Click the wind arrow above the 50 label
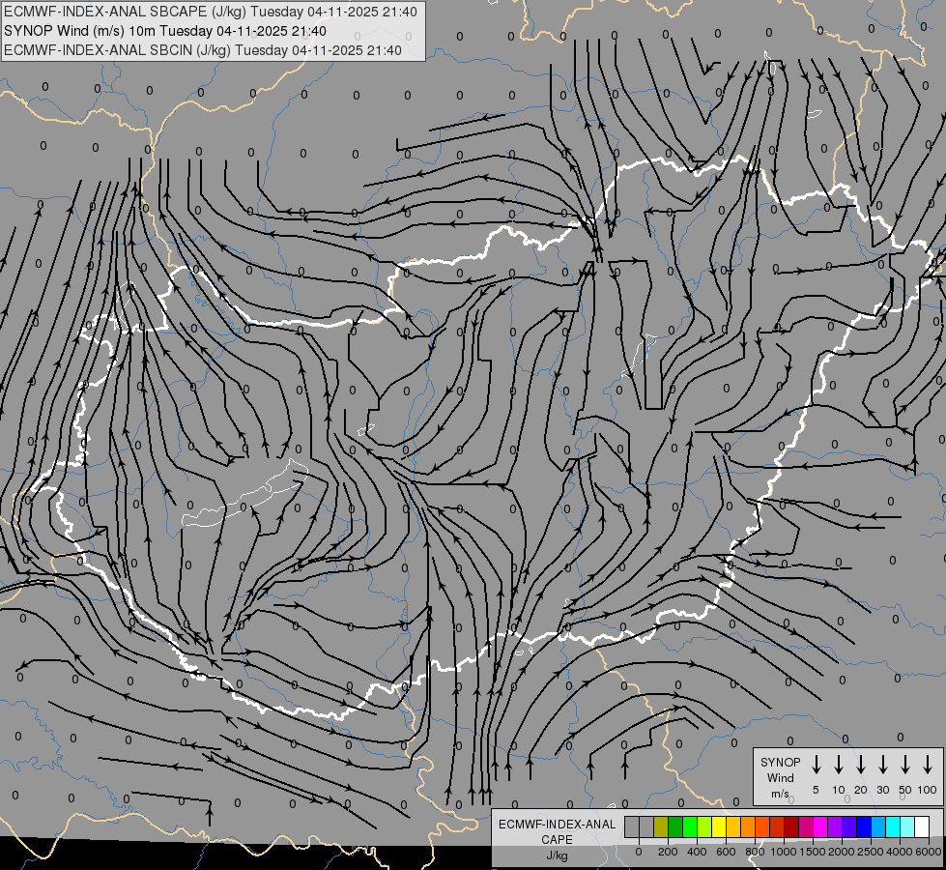946x870 pixels. tap(905, 765)
